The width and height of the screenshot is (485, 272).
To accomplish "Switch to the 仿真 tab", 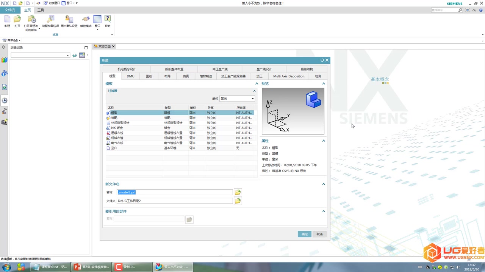I will (x=186, y=76).
